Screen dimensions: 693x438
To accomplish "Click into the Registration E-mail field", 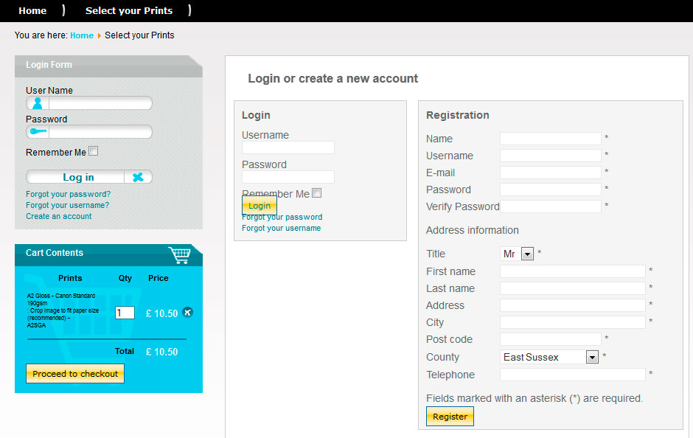I will pyautogui.click(x=550, y=173).
